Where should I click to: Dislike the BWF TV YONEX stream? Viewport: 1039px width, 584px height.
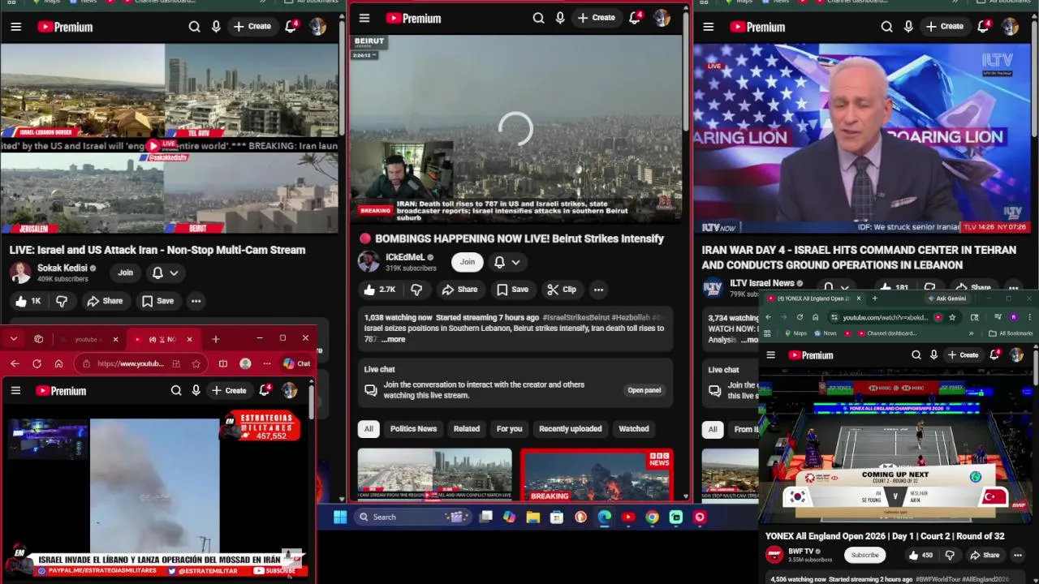pyautogui.click(x=950, y=555)
